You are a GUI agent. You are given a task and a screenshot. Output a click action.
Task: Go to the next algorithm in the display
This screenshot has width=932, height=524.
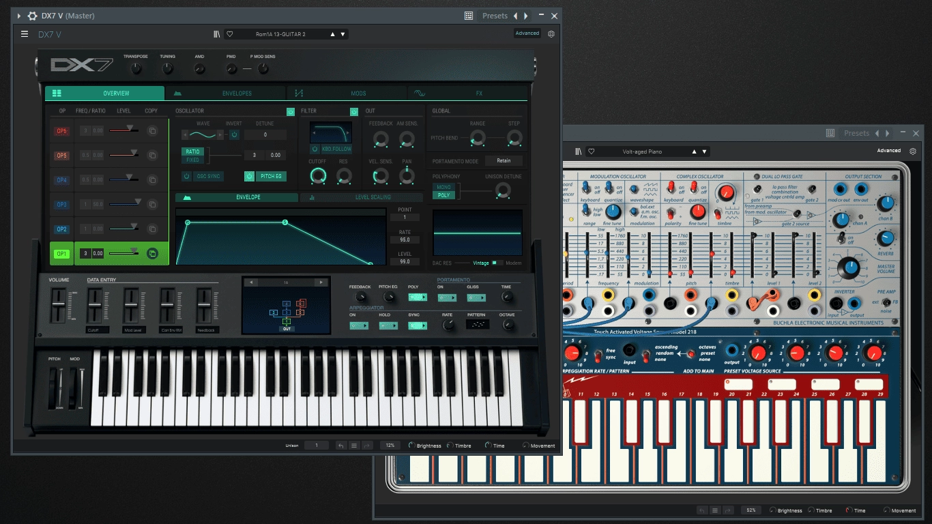click(320, 282)
